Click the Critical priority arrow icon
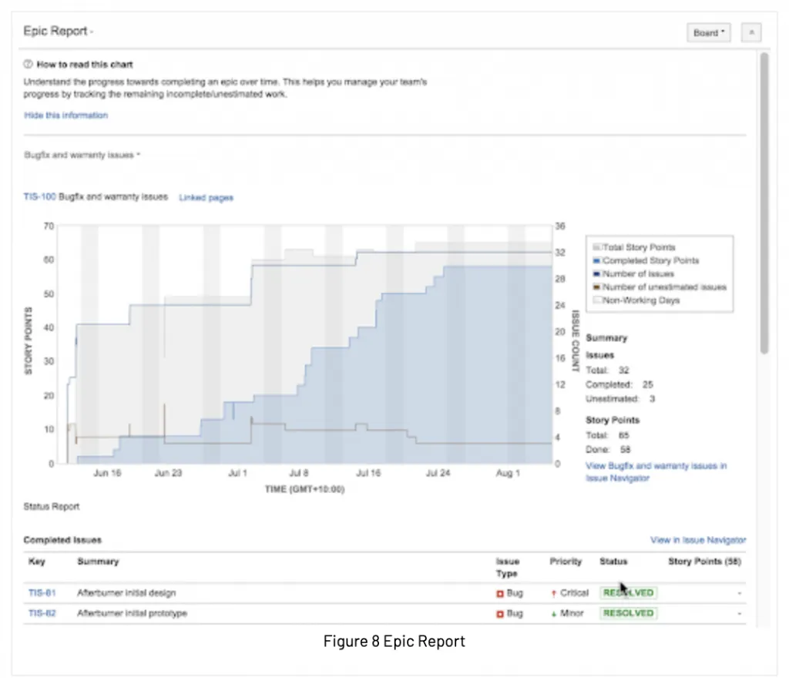The width and height of the screenshot is (789, 687). point(553,594)
